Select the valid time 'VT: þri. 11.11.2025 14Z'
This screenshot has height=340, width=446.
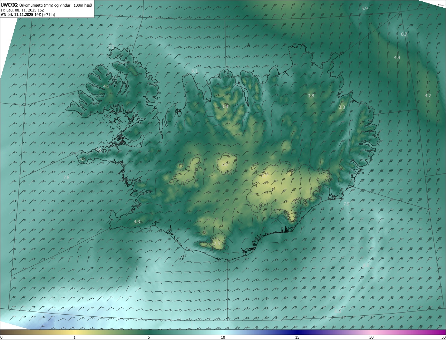click(x=21, y=15)
